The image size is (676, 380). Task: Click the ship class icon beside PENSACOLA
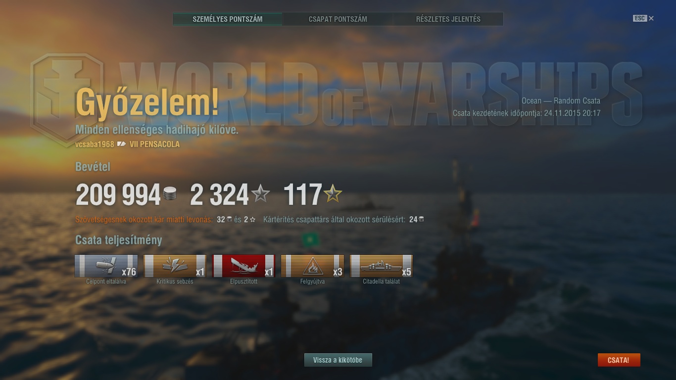tap(122, 144)
